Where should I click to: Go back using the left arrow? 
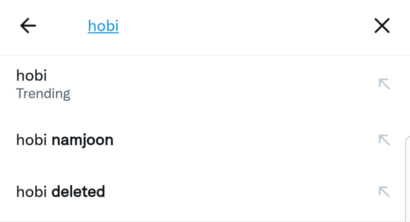(x=28, y=26)
